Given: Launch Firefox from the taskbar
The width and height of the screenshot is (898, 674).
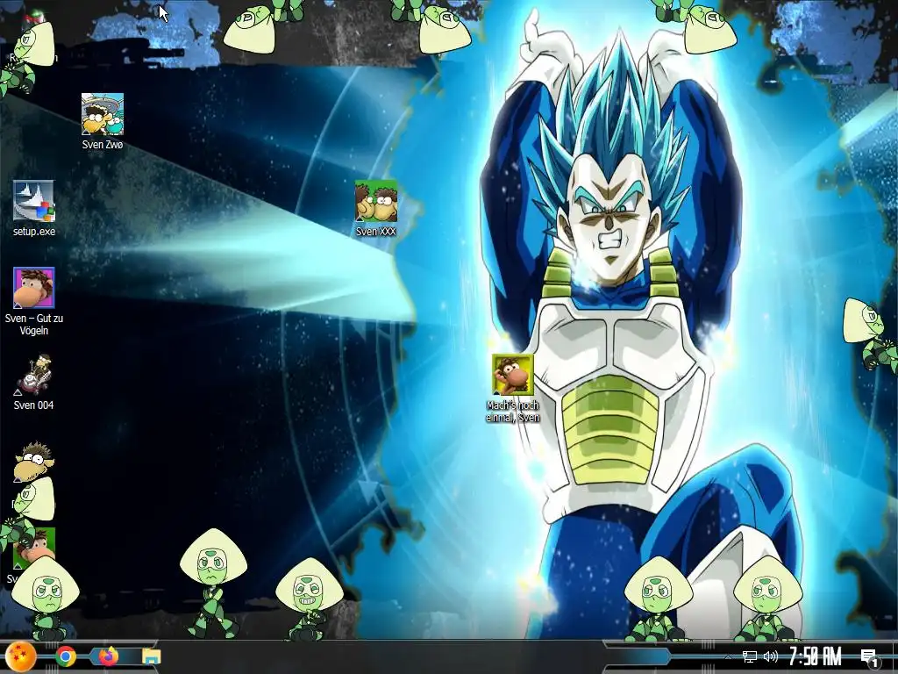Looking at the screenshot, I should point(108,656).
